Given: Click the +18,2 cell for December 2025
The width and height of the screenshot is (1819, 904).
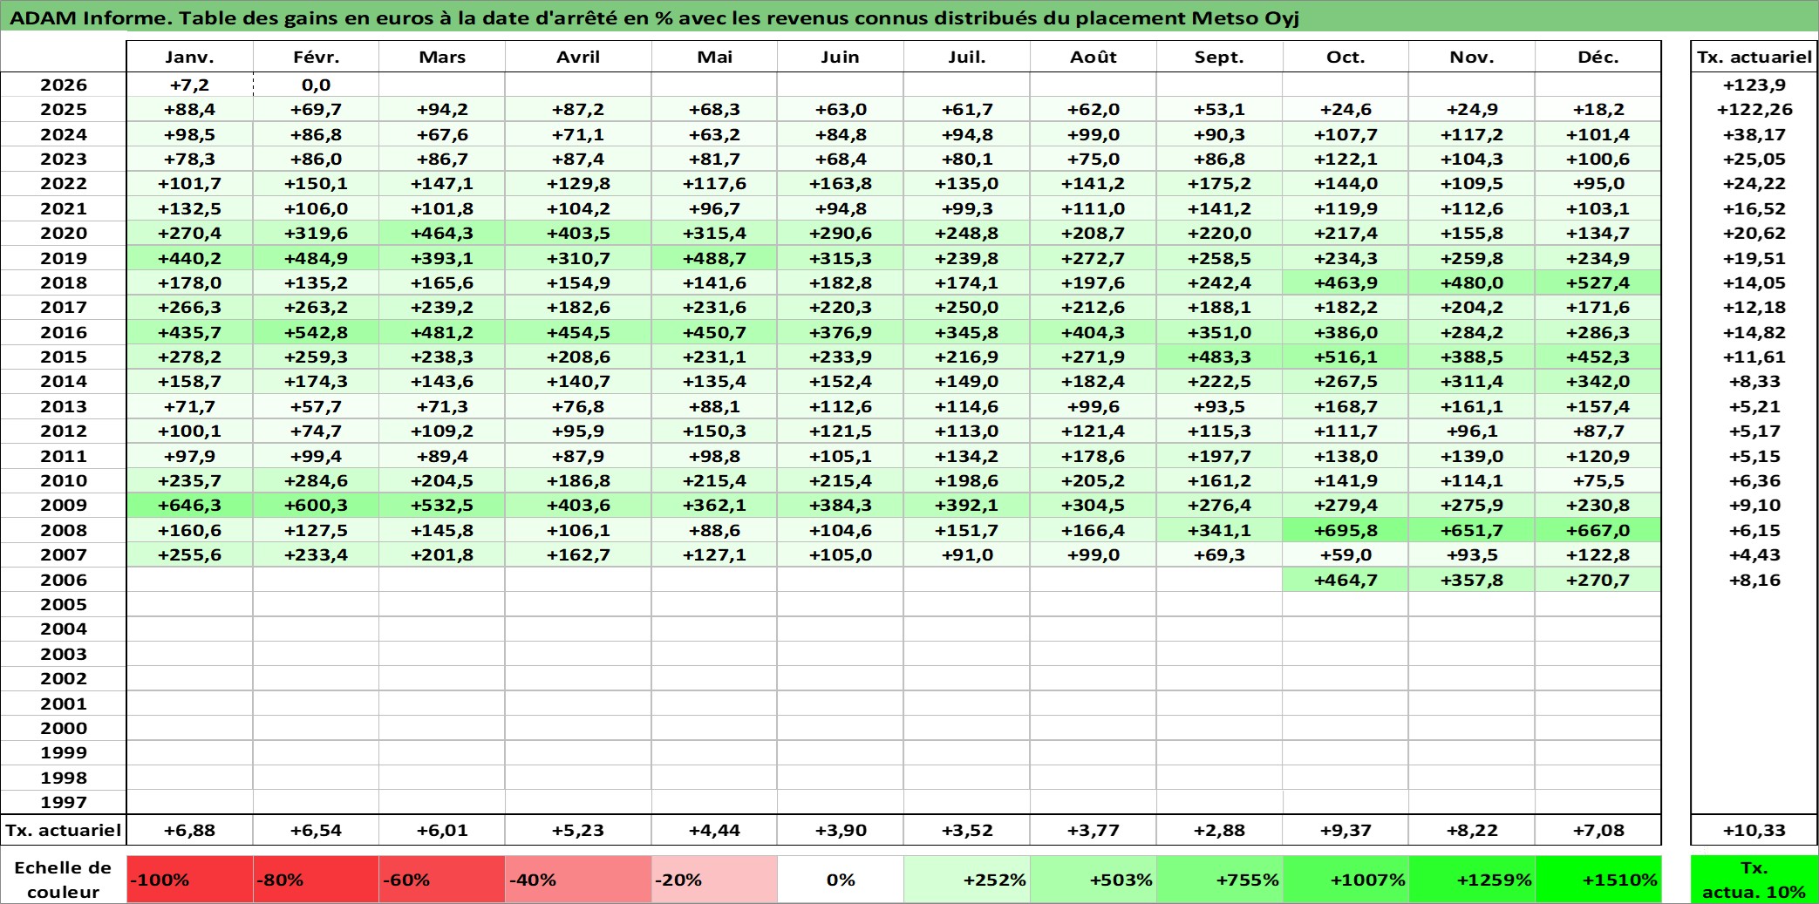Looking at the screenshot, I should click(x=1598, y=109).
